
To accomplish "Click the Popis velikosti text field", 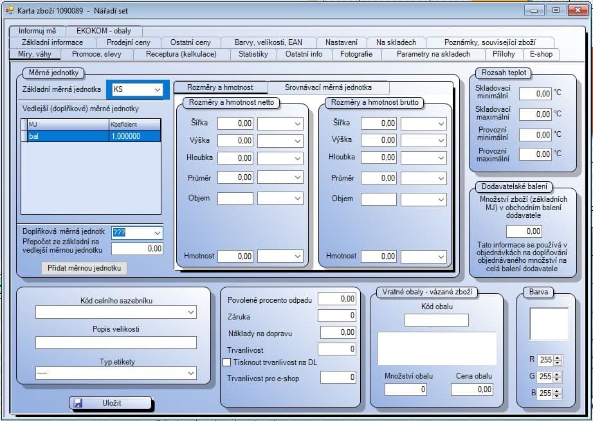I will pos(116,343).
